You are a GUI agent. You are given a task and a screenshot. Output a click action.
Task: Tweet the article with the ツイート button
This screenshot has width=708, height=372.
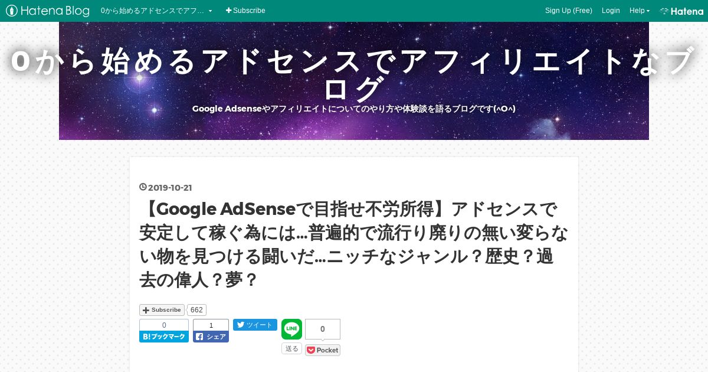pos(255,325)
